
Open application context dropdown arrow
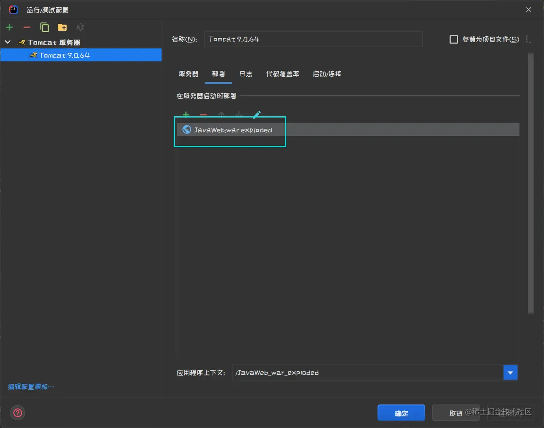[510, 373]
